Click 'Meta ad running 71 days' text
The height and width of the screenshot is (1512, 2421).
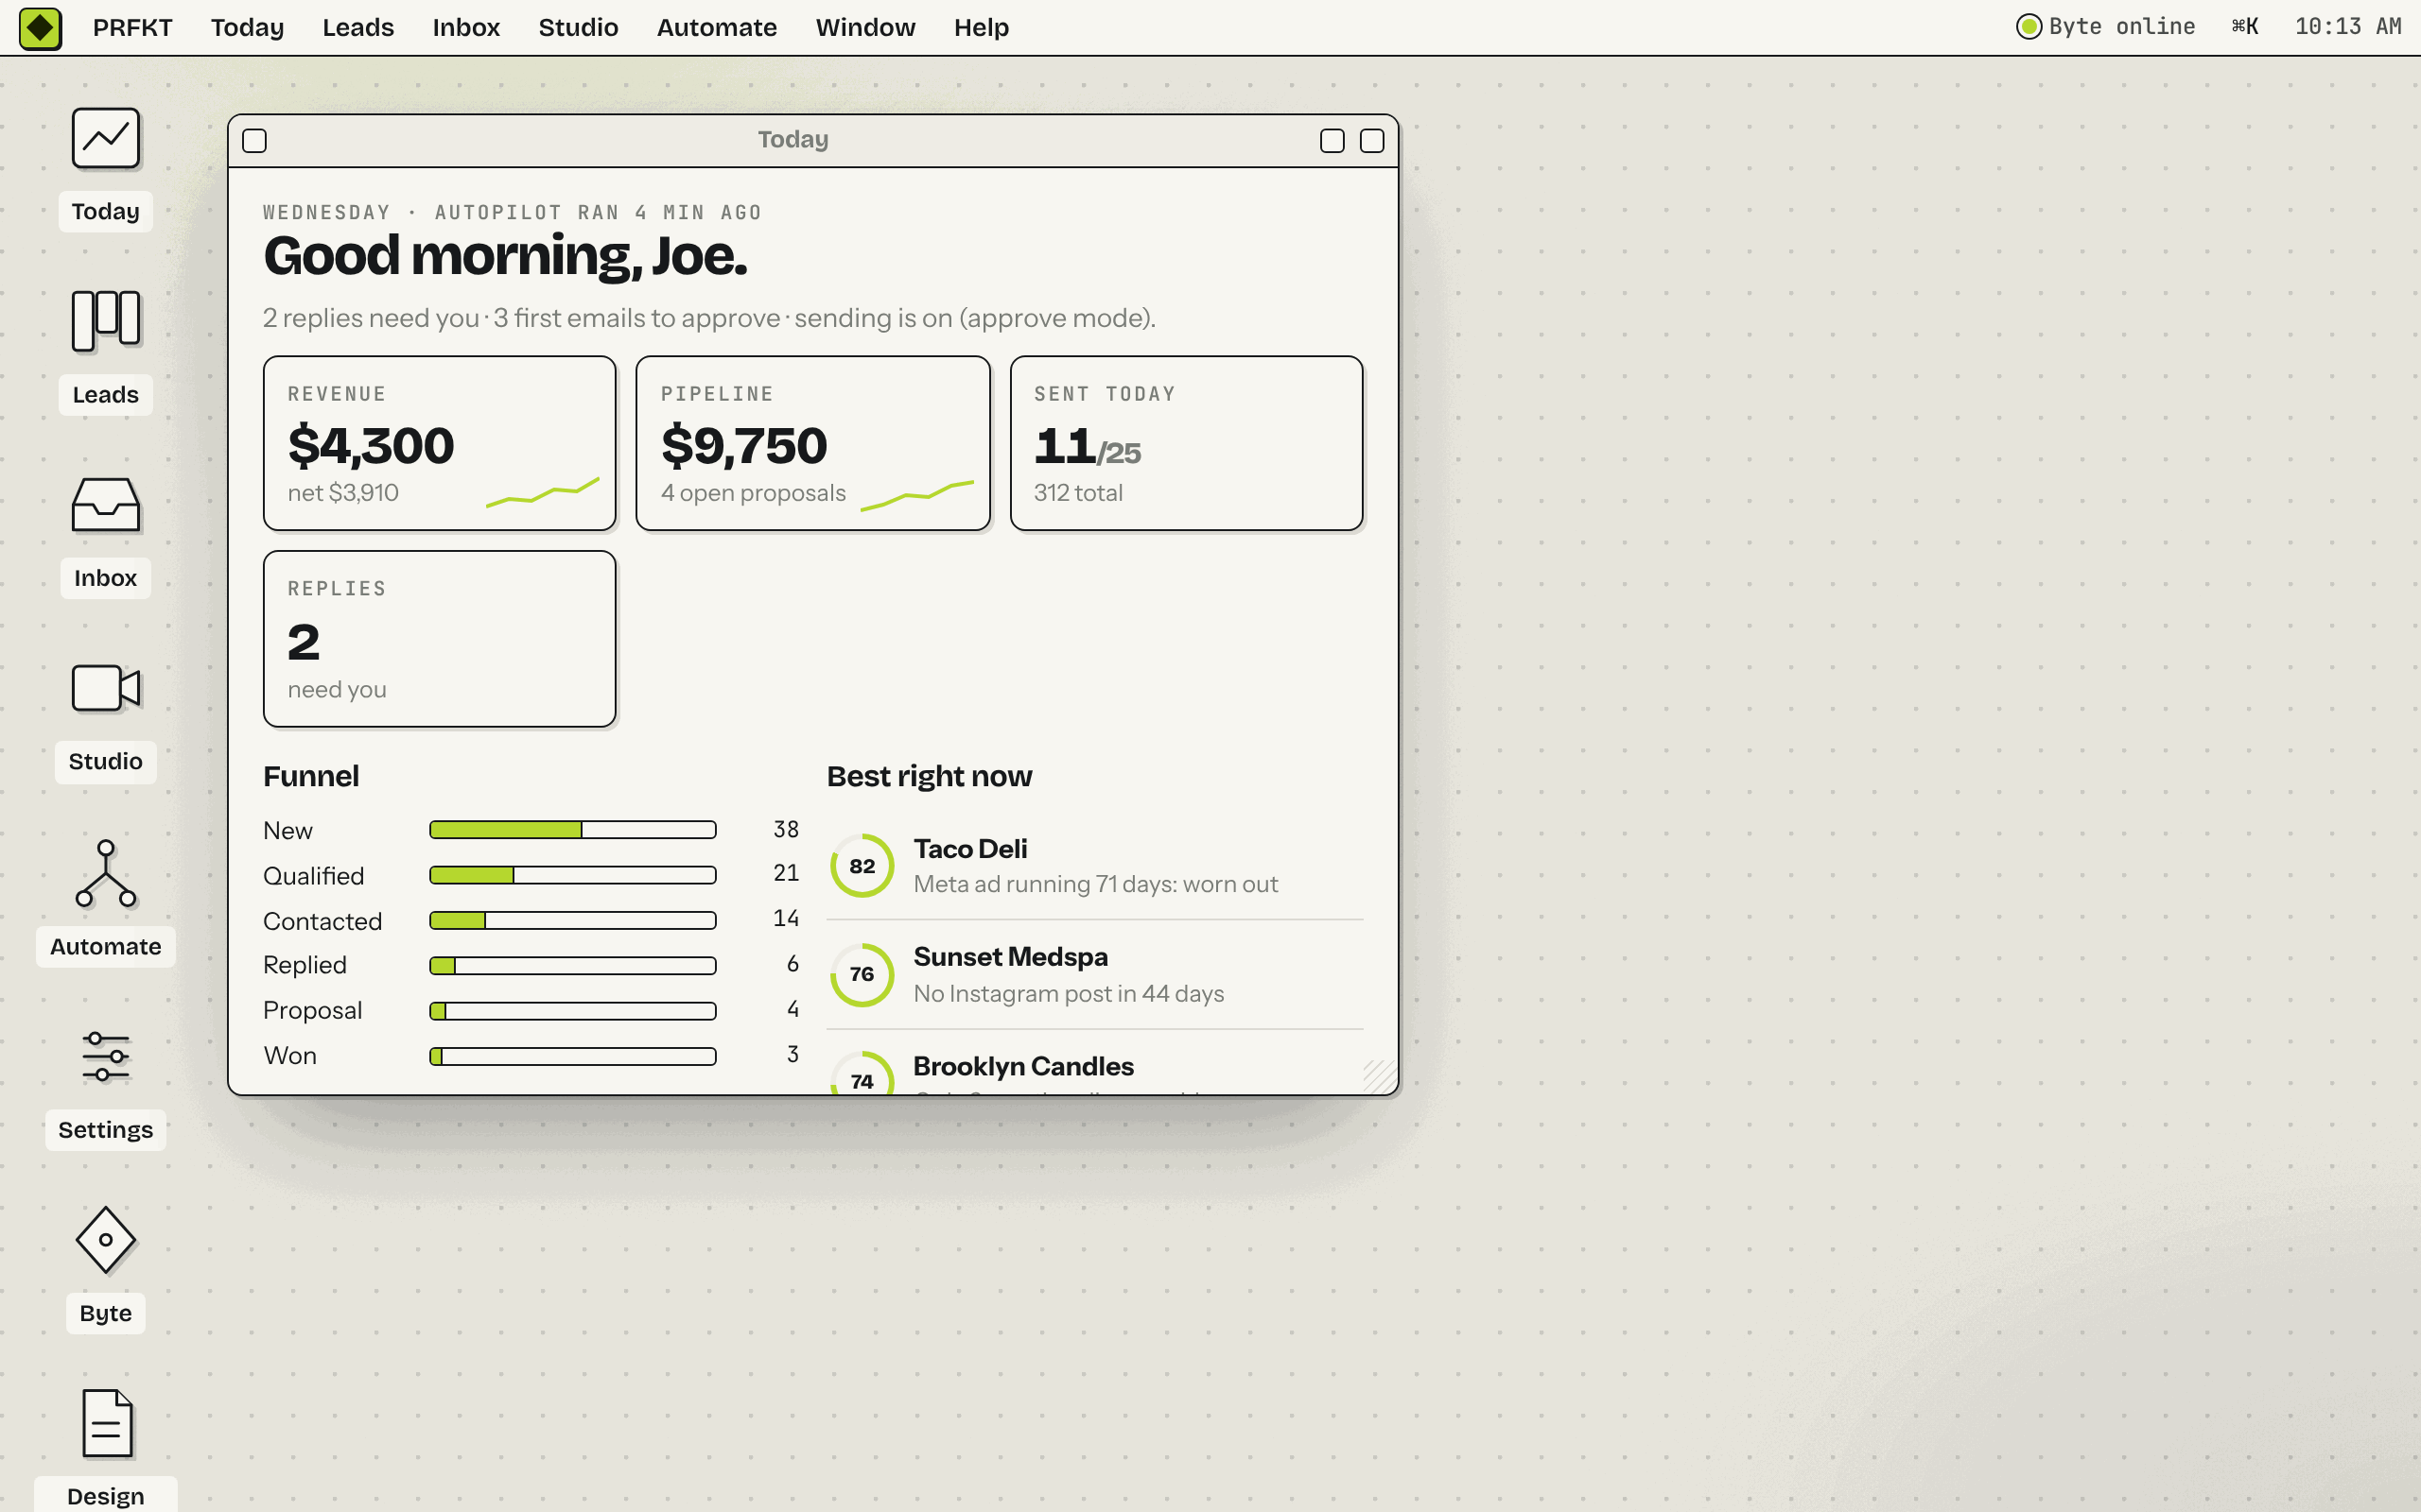pyautogui.click(x=1095, y=884)
